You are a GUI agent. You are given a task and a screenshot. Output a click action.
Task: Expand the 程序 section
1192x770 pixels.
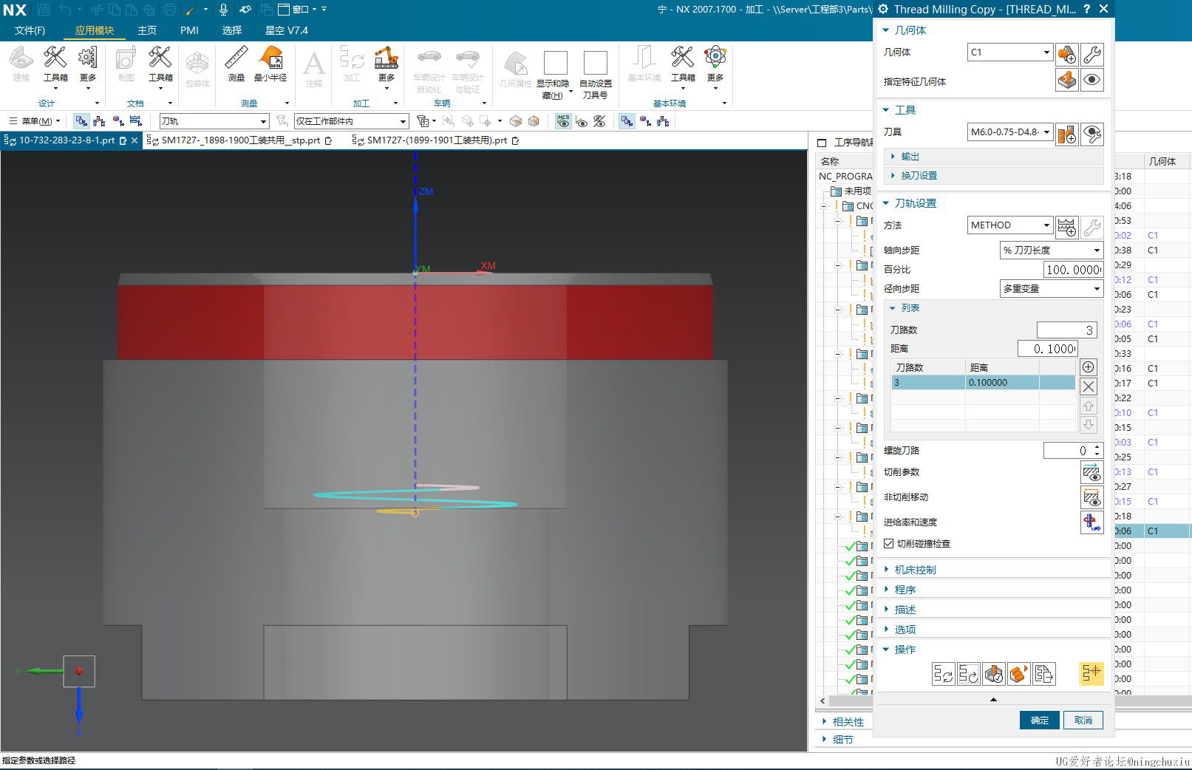coord(994,590)
